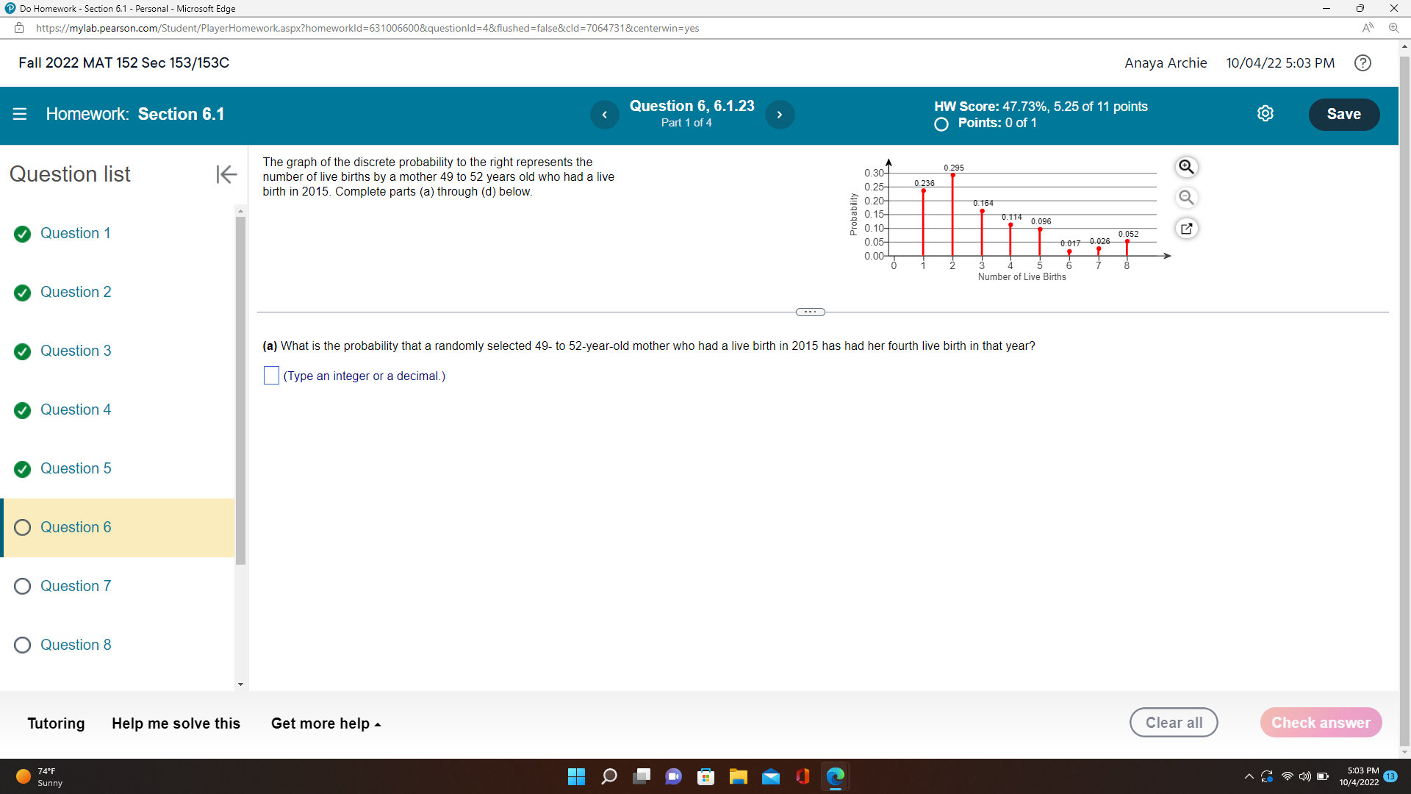The height and width of the screenshot is (794, 1411).
Task: Open help with the question mark icon
Action: tap(1362, 62)
